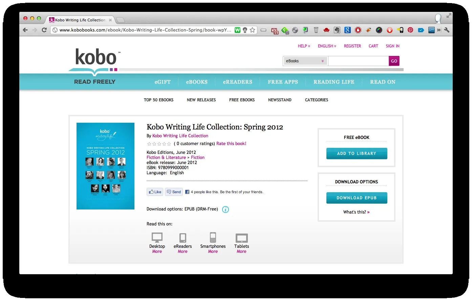The width and height of the screenshot is (472, 301).
Task: Click the Smartphones device icon
Action: (x=213, y=237)
